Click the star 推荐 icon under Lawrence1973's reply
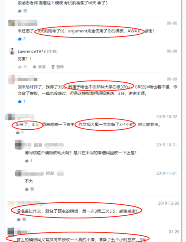 pos(39,67)
